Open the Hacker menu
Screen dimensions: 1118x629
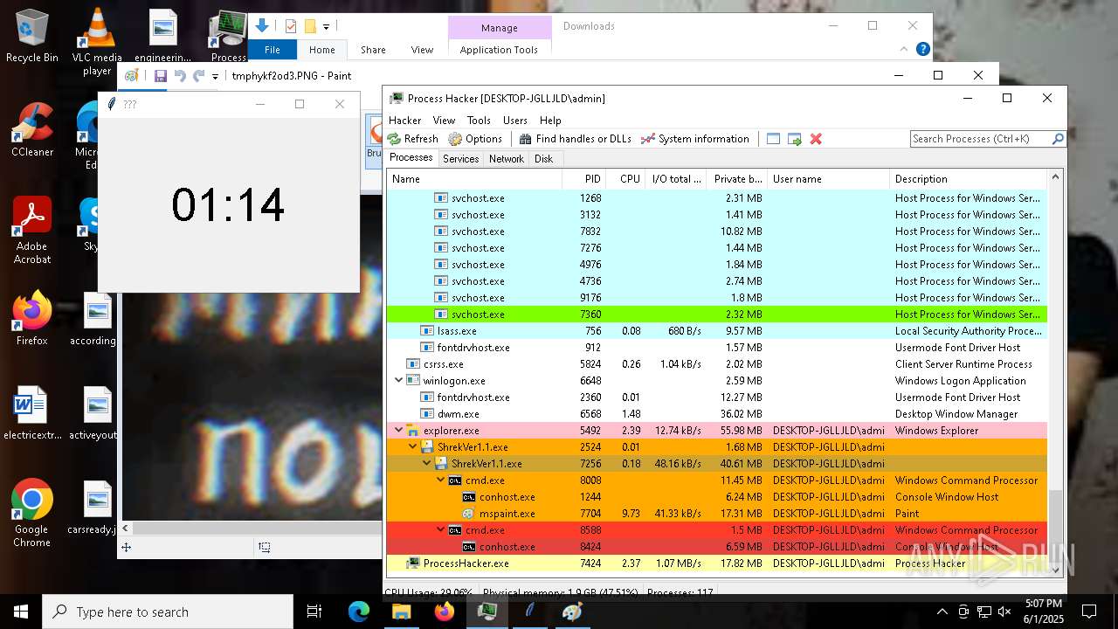(x=405, y=121)
